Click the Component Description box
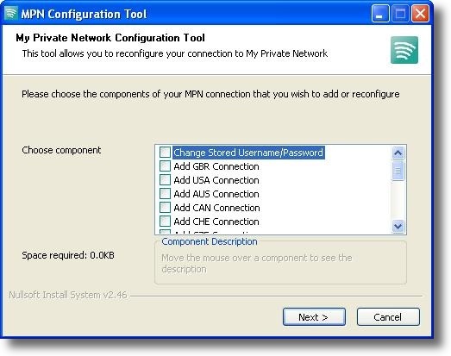The height and width of the screenshot is (356, 451). click(x=280, y=262)
